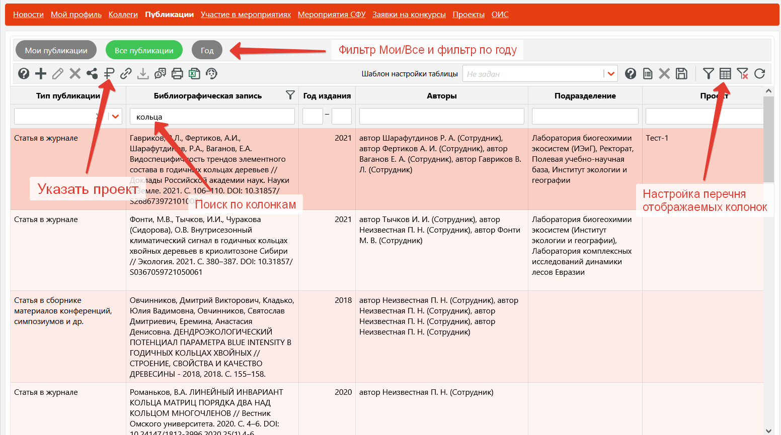The width and height of the screenshot is (781, 435).
Task: Open the publication type filter dropdown
Action: click(116, 117)
